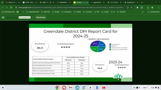
Task: Close the Budget Amendment tab
Action: coord(138,2)
